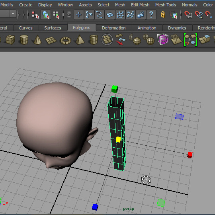Toggle miscellaneous question mark mask icon
The height and width of the screenshot is (215, 215).
pos(151,15)
